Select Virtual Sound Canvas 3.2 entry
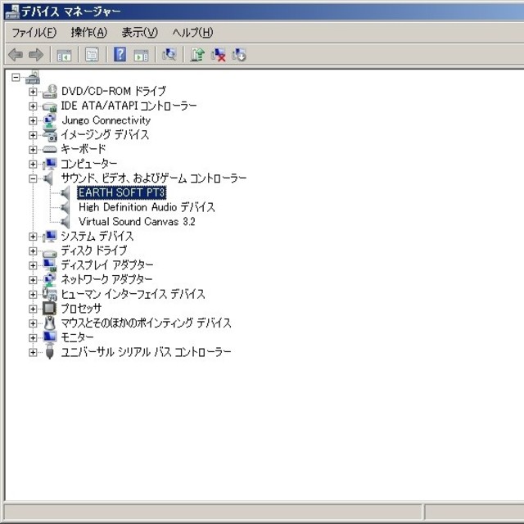Image resolution: width=524 pixels, height=524 pixels. click(x=137, y=222)
